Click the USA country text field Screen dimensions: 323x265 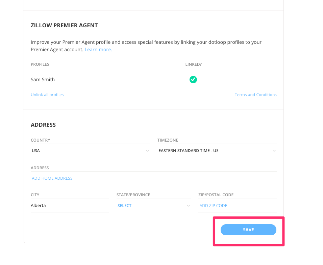click(x=68, y=151)
